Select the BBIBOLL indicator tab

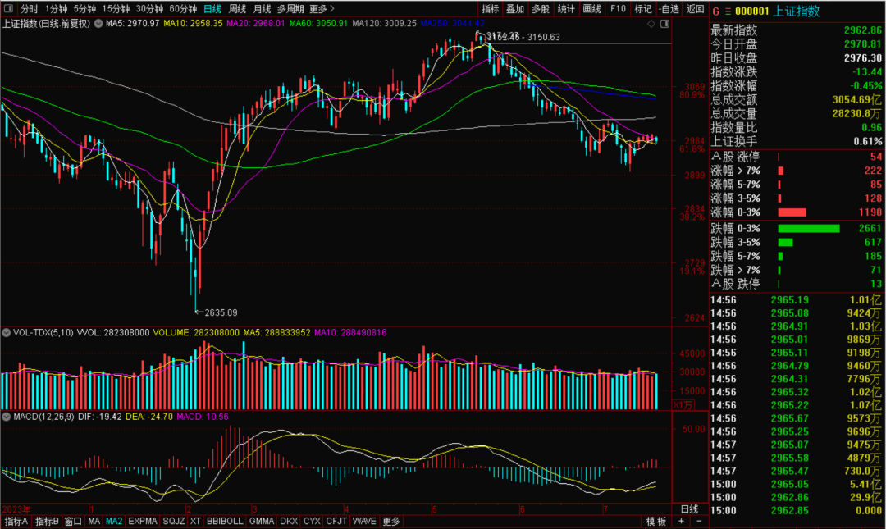coord(224,522)
